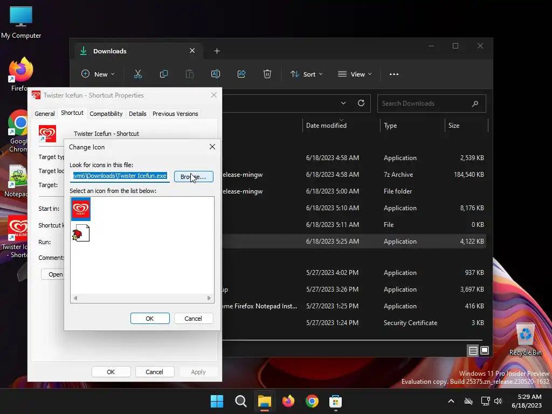Click OK in the Change Icon dialog
Screen dimensions: 552x414
click(150, 318)
